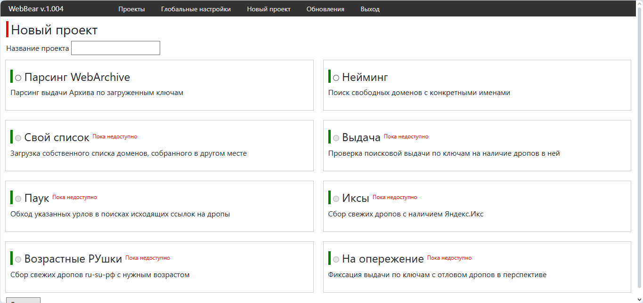Image resolution: width=643 pixels, height=303 pixels.
Task: Choose the Нейминг radio option
Action: click(x=336, y=78)
